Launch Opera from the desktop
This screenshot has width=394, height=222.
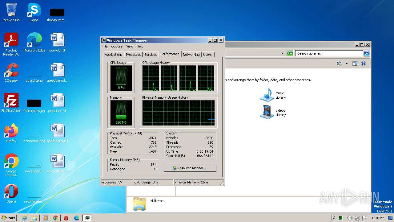[11, 194]
